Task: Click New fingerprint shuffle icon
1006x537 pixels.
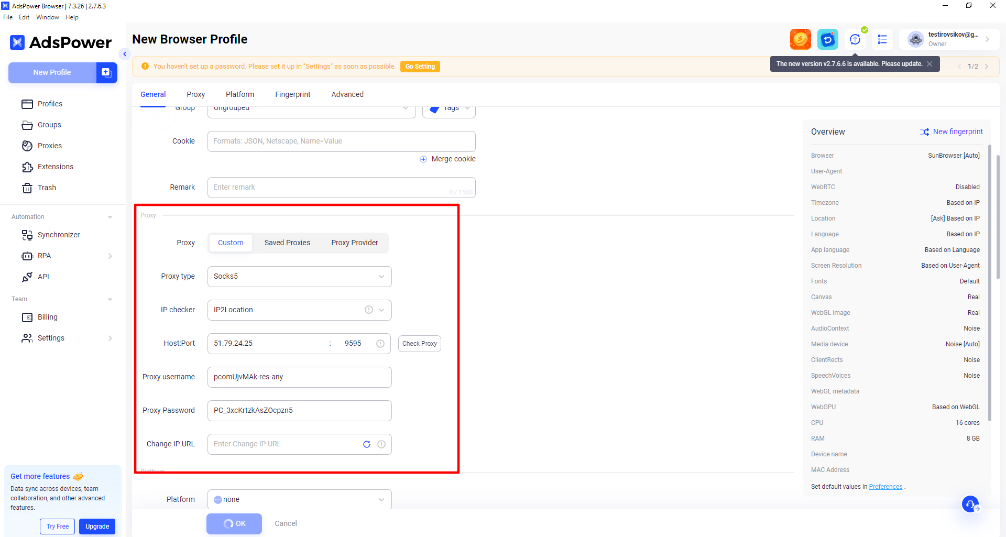Action: click(924, 132)
